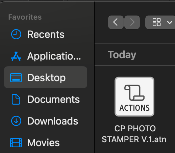Click the Documents page icon
Image resolution: width=175 pixels, height=153 pixels.
pyautogui.click(x=16, y=99)
